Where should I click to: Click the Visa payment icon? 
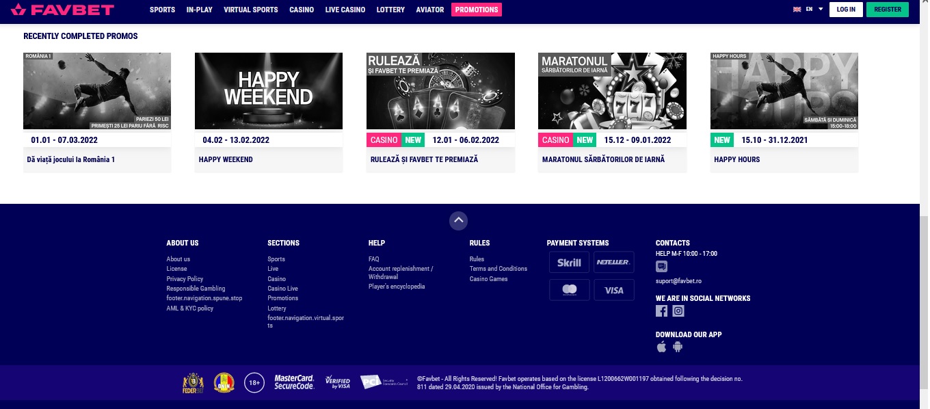pyautogui.click(x=614, y=290)
